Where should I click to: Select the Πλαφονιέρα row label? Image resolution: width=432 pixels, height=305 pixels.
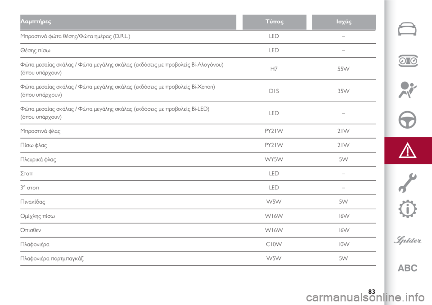click(x=35, y=244)
